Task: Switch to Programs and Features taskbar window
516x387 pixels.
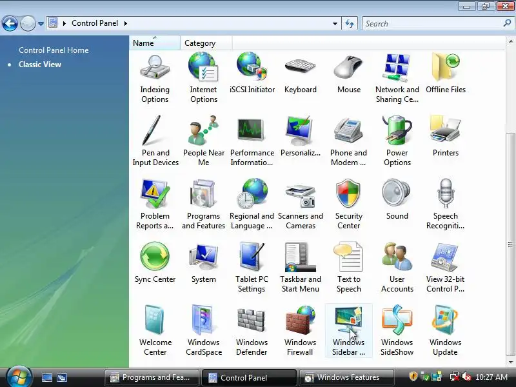Action: (x=151, y=377)
